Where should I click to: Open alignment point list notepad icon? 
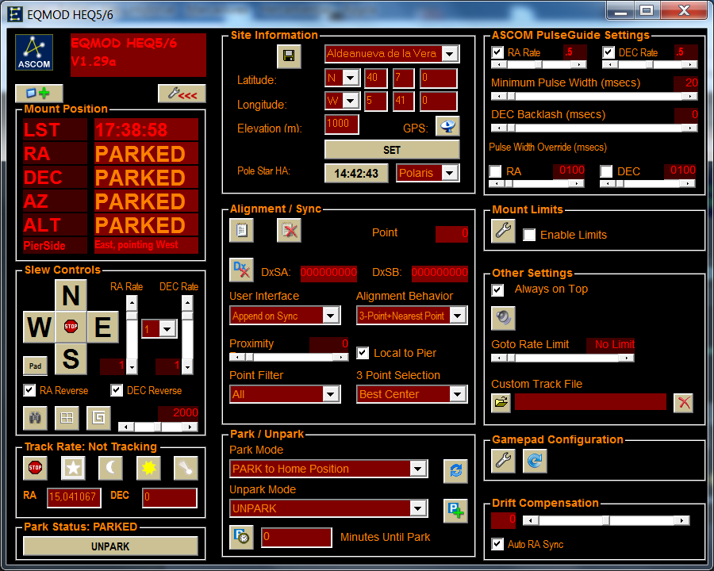tap(241, 230)
